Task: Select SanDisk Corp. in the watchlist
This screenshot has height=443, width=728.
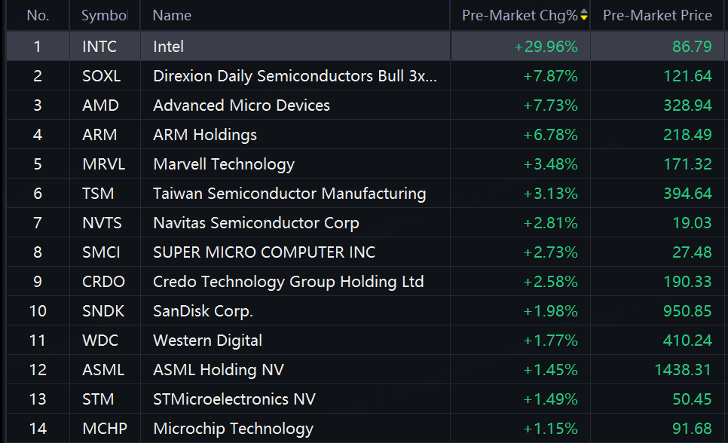Action: coord(203,311)
